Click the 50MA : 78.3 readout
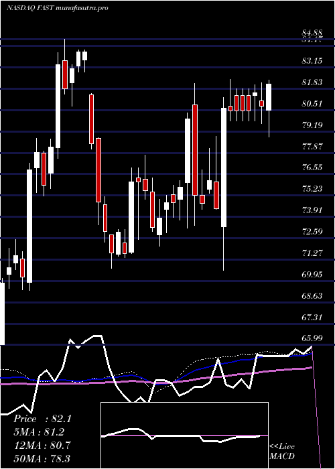Image resolution: width=335 pixels, height=469 pixels. [x=42, y=458]
